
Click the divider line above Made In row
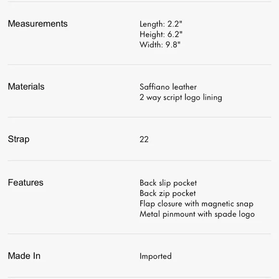click(x=139, y=234)
